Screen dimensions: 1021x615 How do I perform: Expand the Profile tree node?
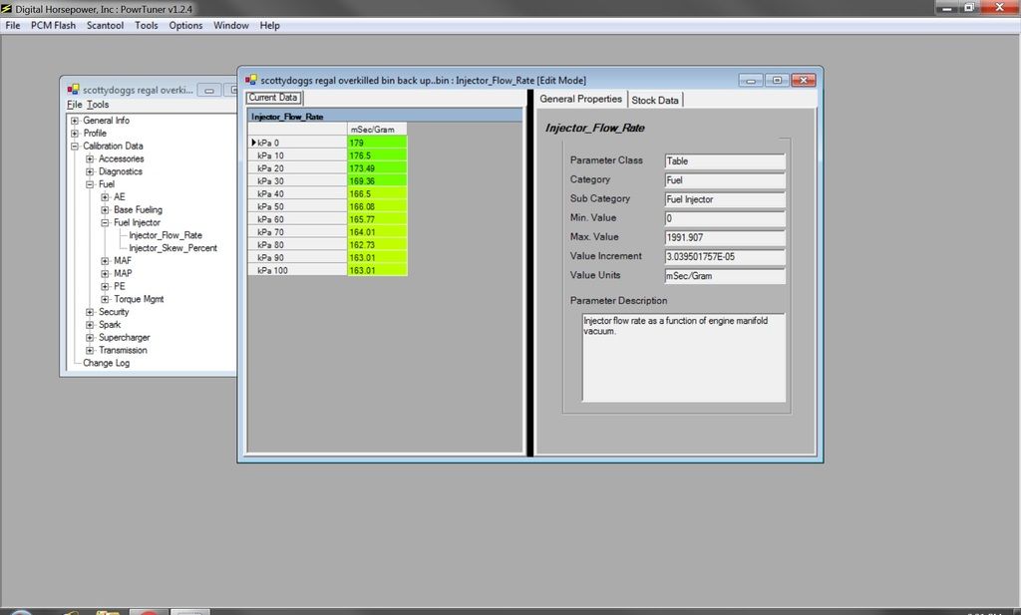point(75,134)
